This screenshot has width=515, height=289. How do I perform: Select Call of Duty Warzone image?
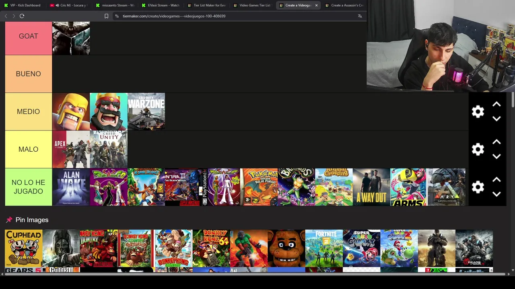click(x=146, y=112)
